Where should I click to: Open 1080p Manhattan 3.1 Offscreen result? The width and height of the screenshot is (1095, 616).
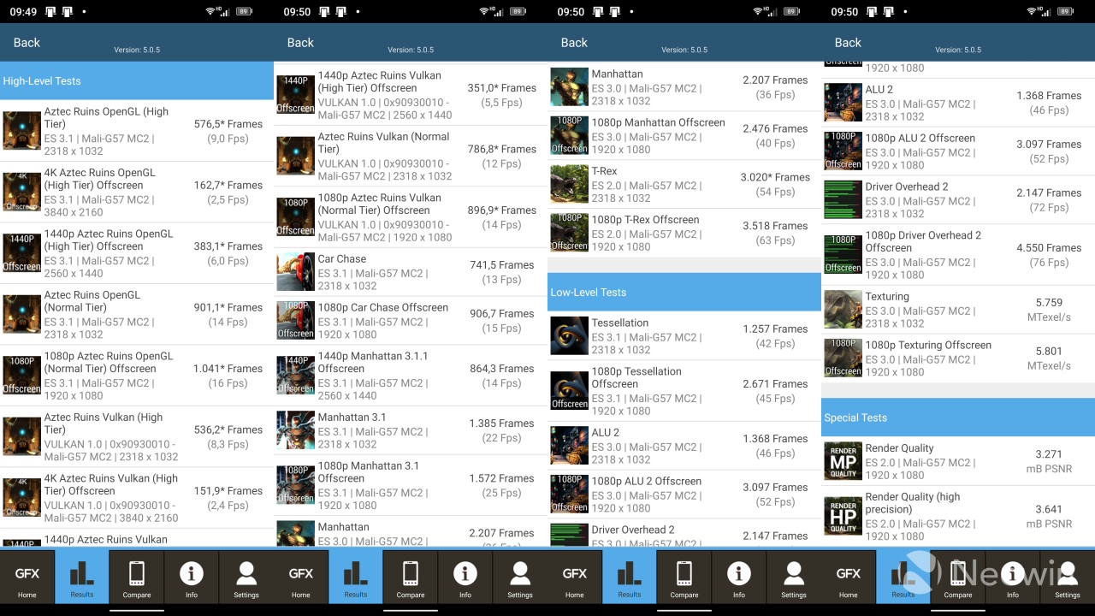pyautogui.click(x=411, y=485)
